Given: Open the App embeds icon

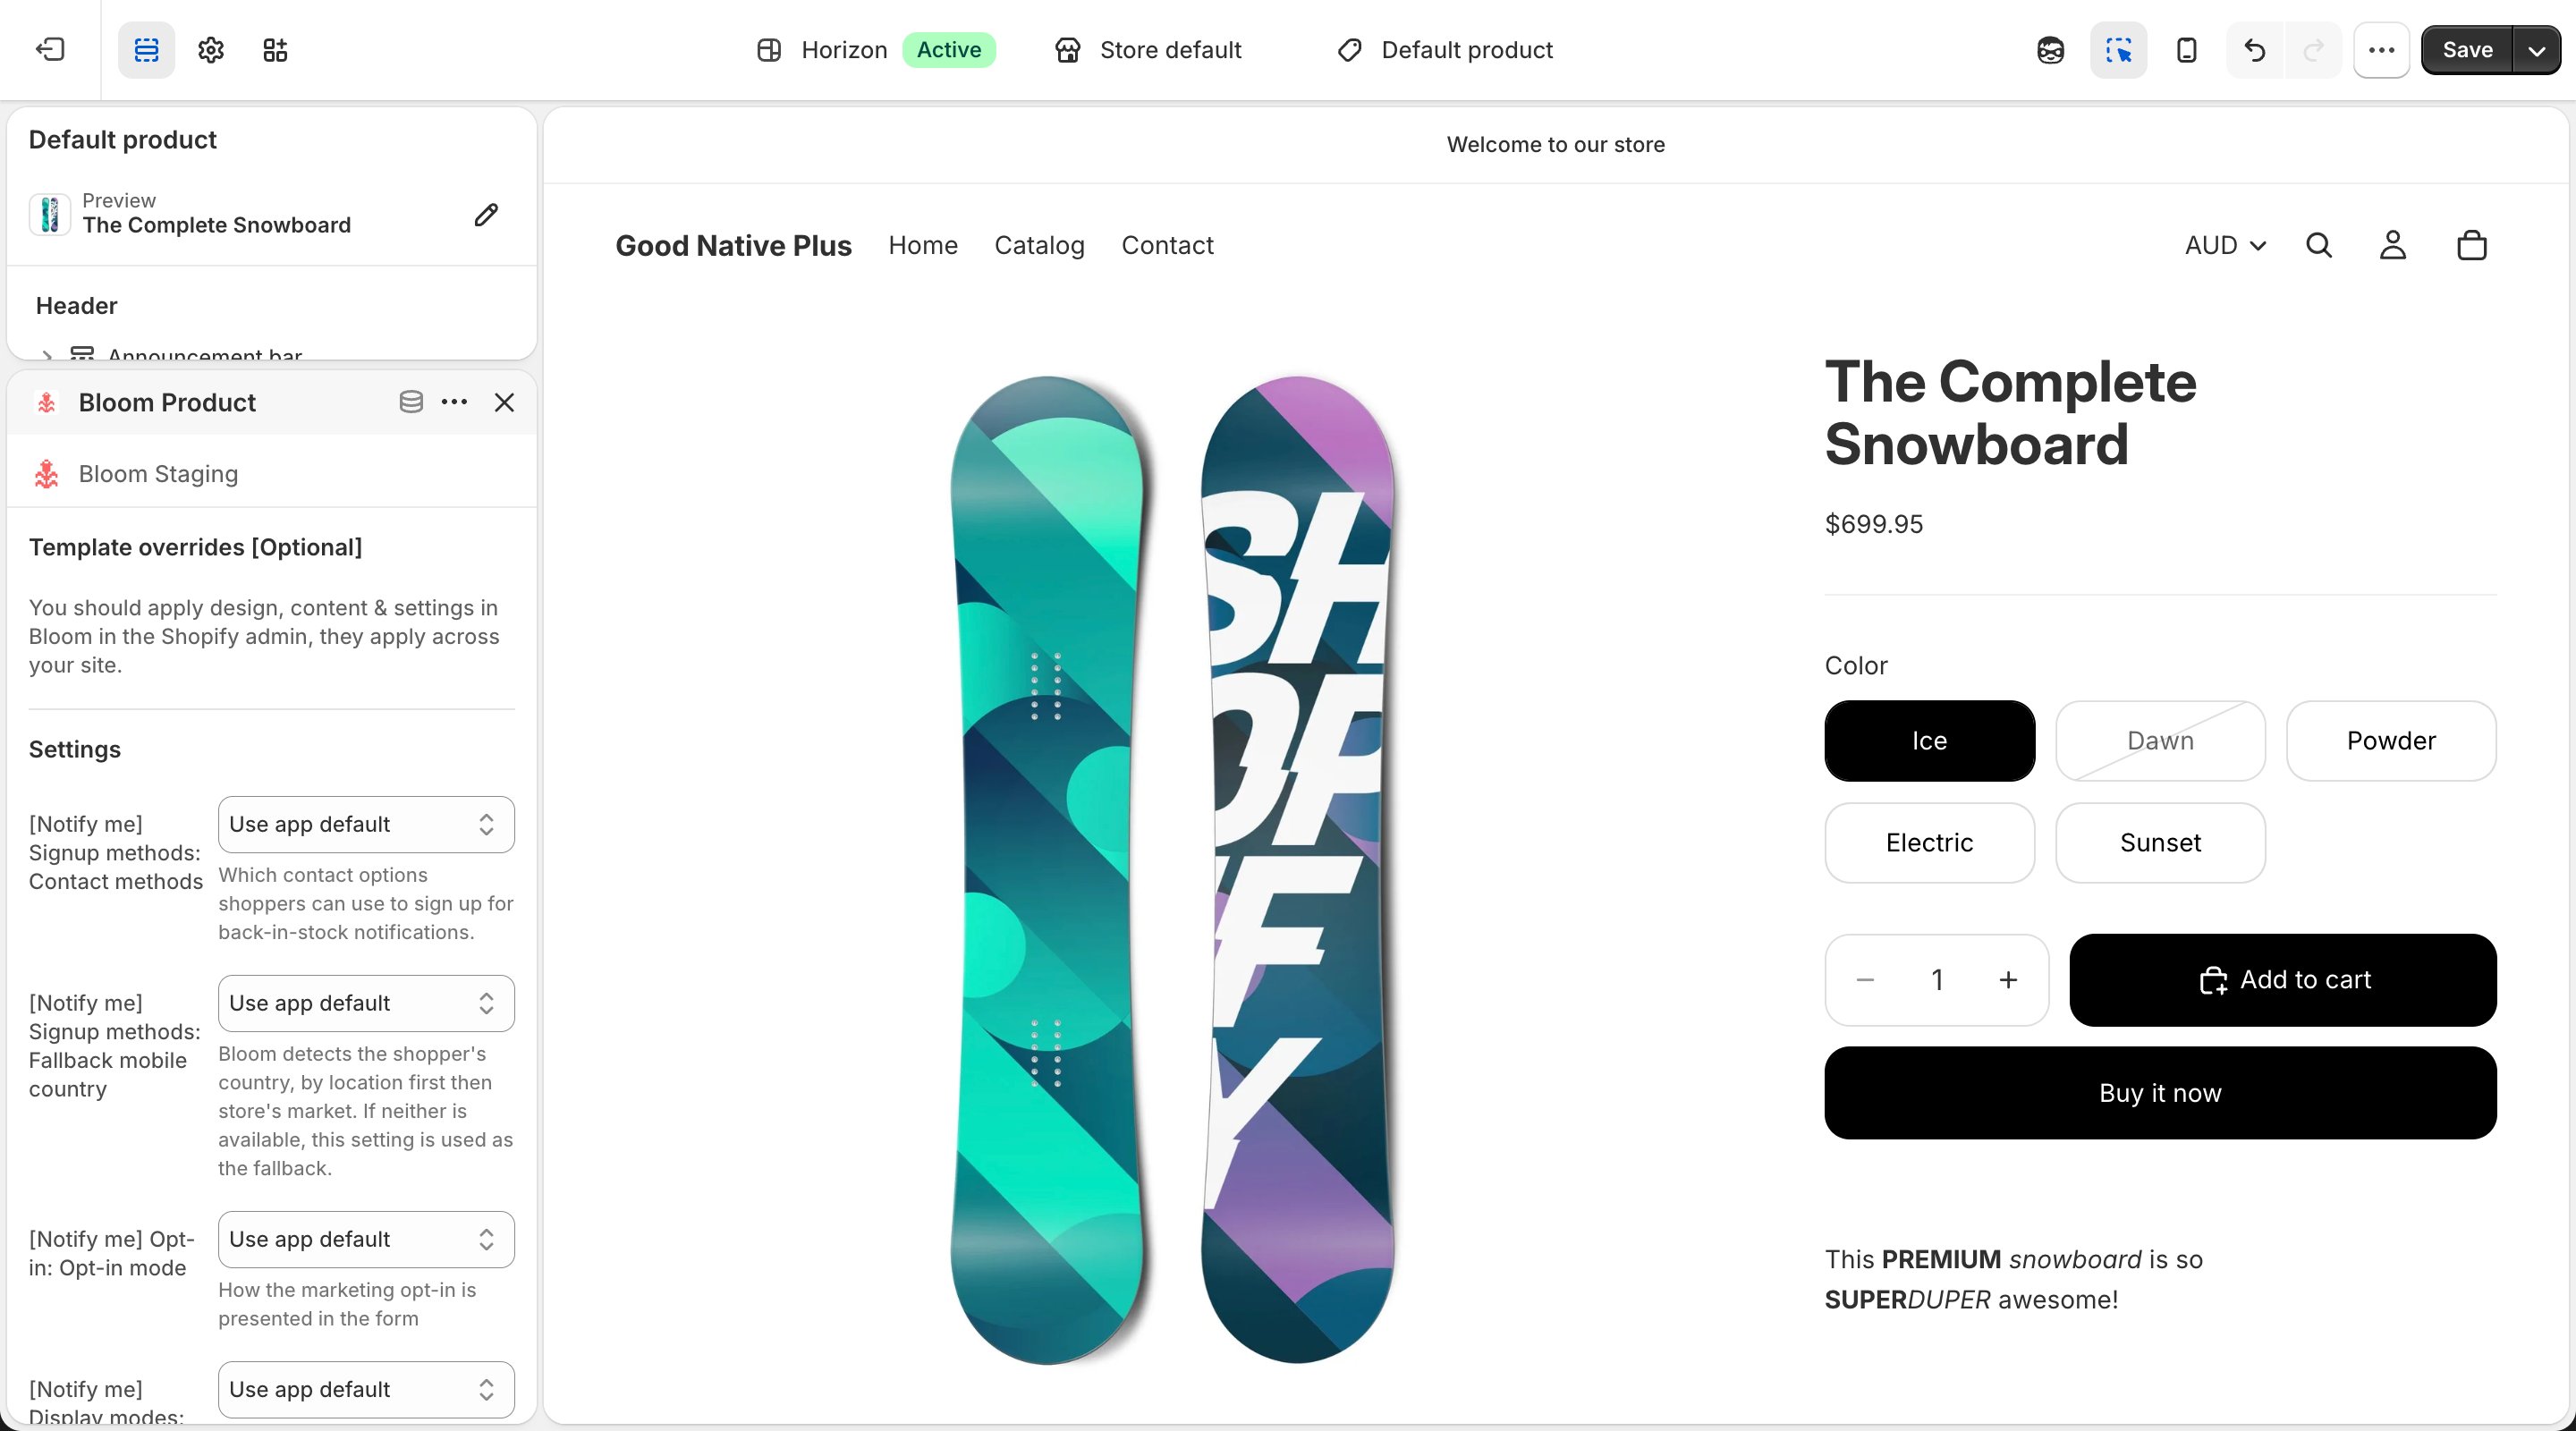Looking at the screenshot, I should click(x=275, y=50).
